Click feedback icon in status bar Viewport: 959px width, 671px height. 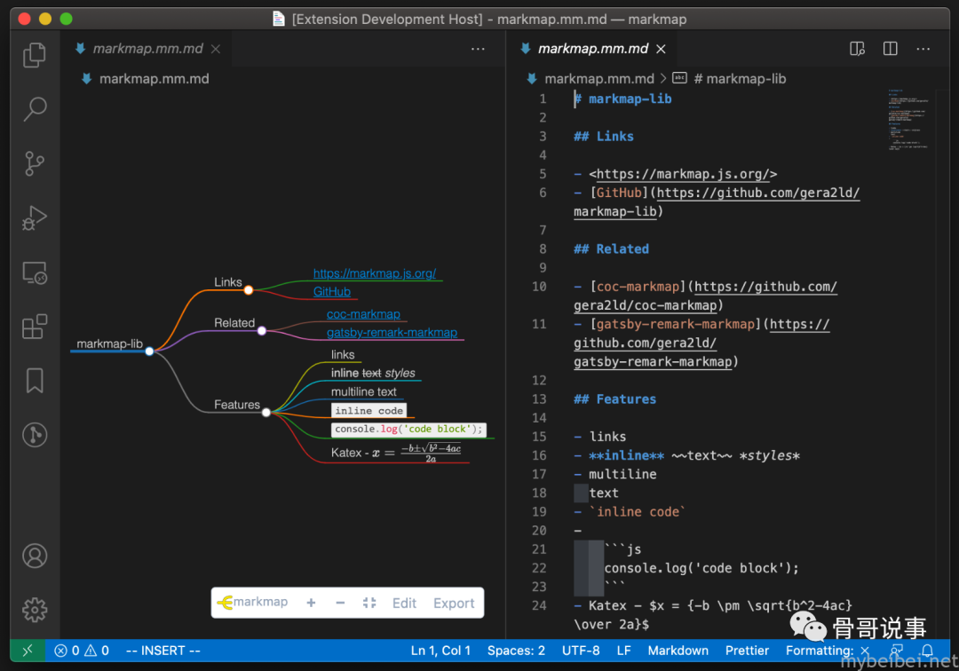pyautogui.click(x=897, y=651)
